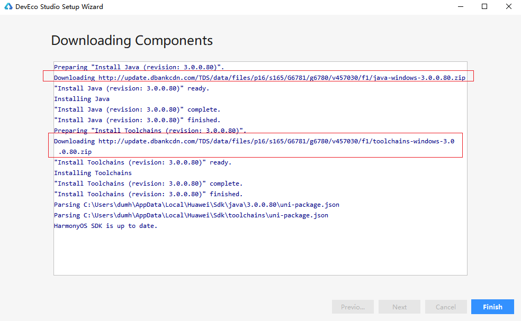Click the java uni-package.json parsing line
Screen dimensions: 521x321
(197, 205)
